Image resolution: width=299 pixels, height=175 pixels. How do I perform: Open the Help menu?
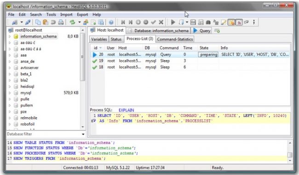coord(97,15)
